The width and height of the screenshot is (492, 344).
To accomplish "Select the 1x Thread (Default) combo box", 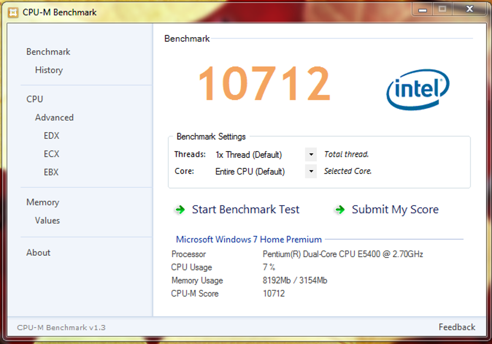I will click(265, 154).
